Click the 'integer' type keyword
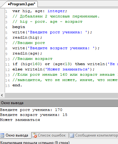This screenshot has height=144, width=118. [x=56, y=11]
